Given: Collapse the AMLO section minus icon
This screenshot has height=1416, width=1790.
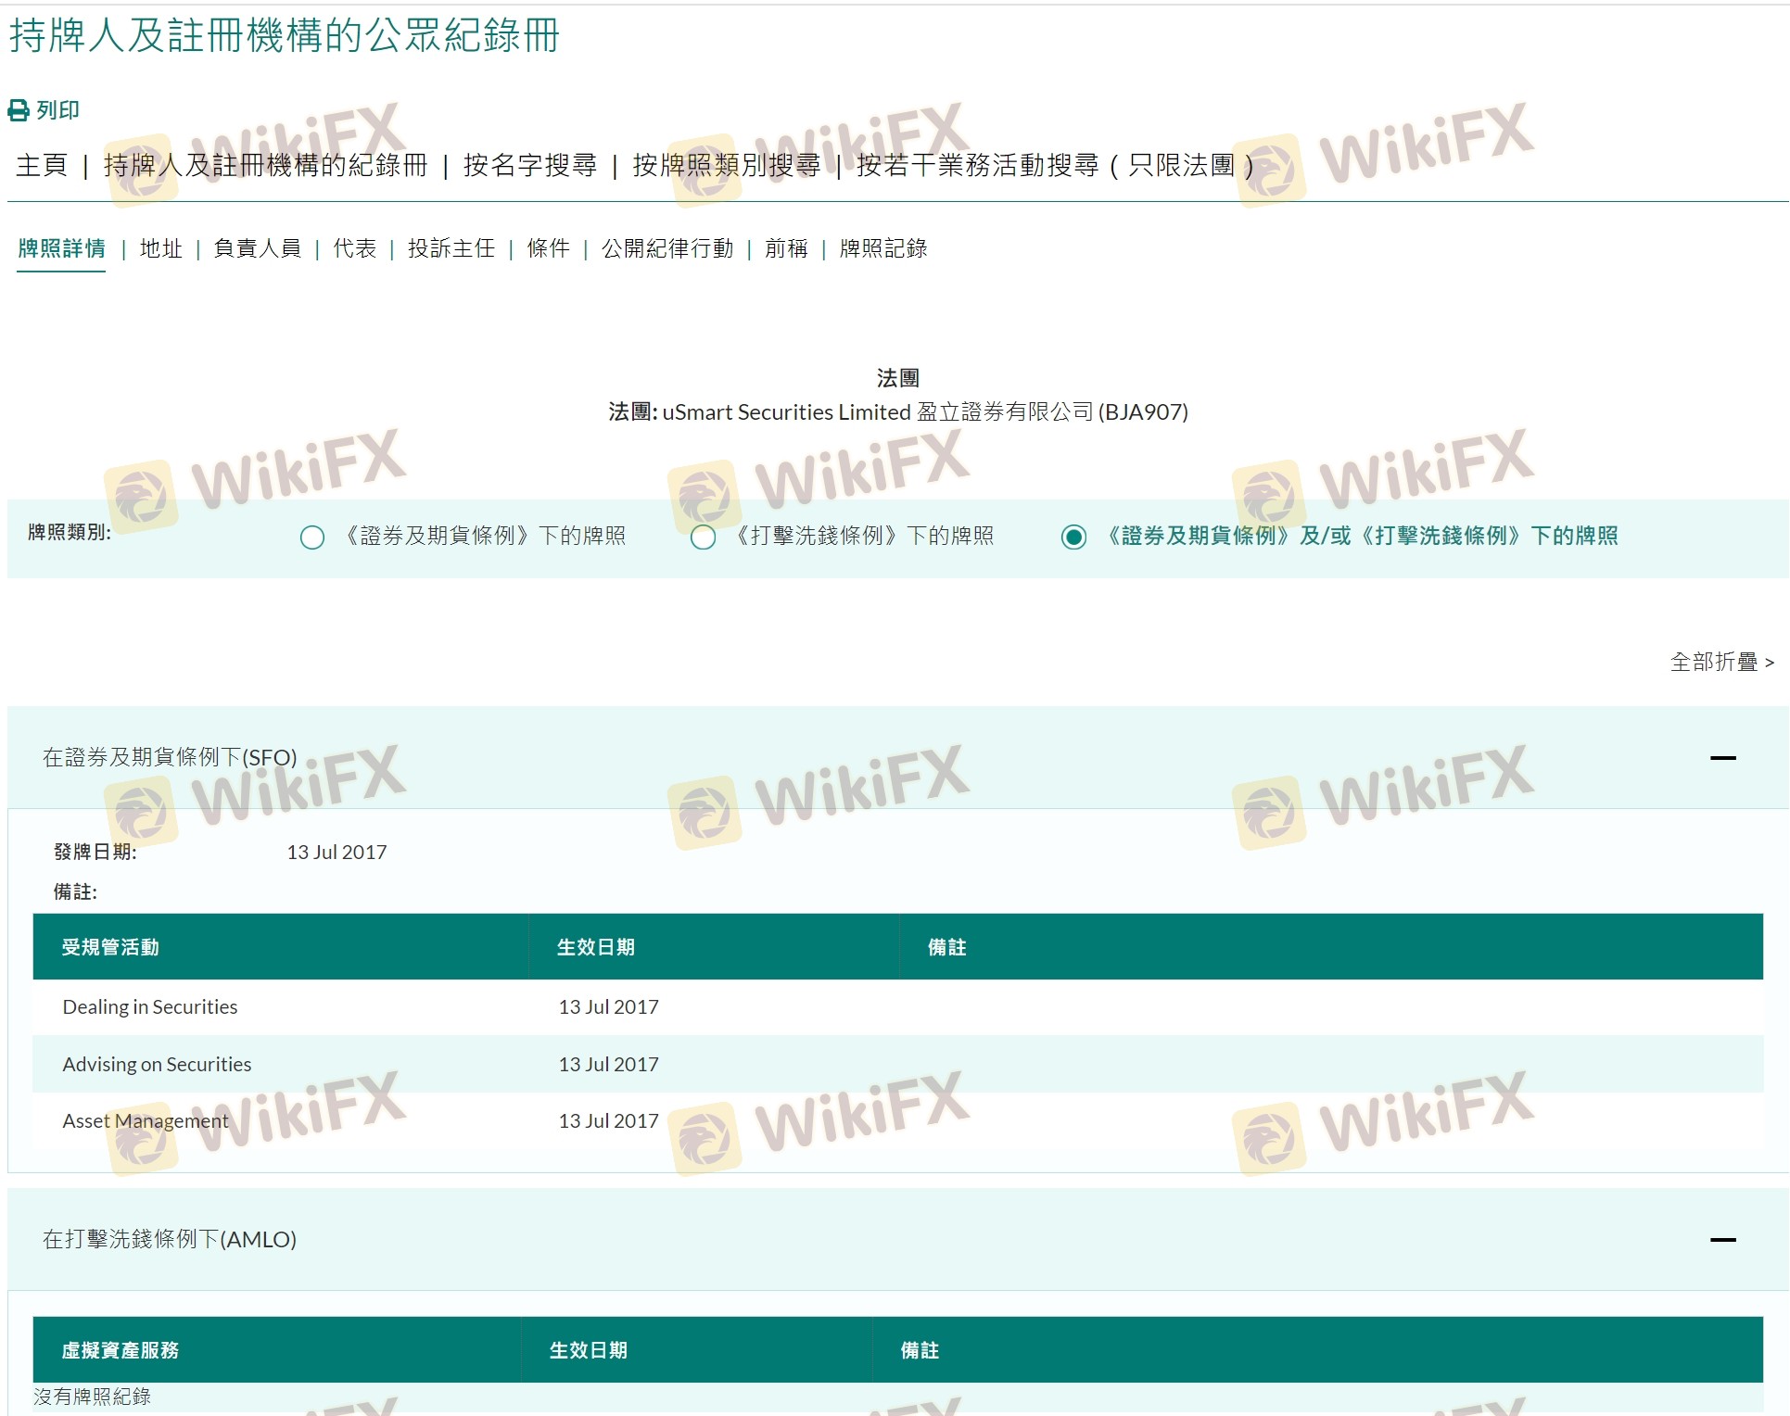Looking at the screenshot, I should tap(1723, 1240).
